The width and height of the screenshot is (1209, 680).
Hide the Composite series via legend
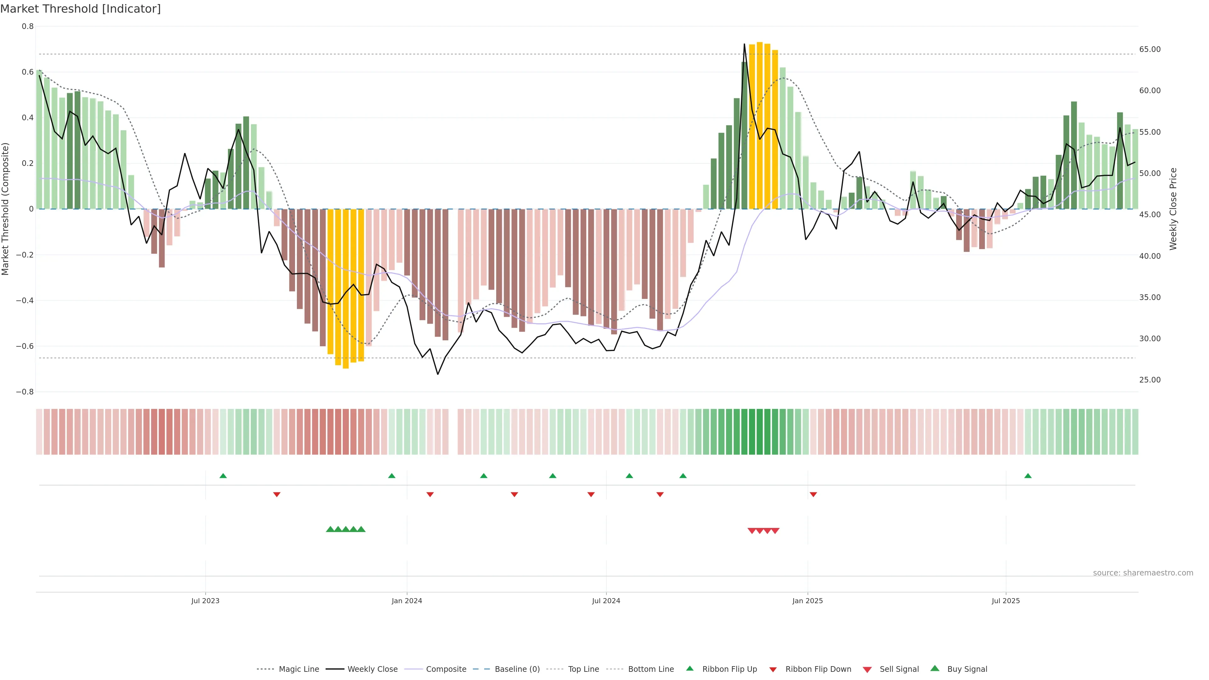click(446, 669)
